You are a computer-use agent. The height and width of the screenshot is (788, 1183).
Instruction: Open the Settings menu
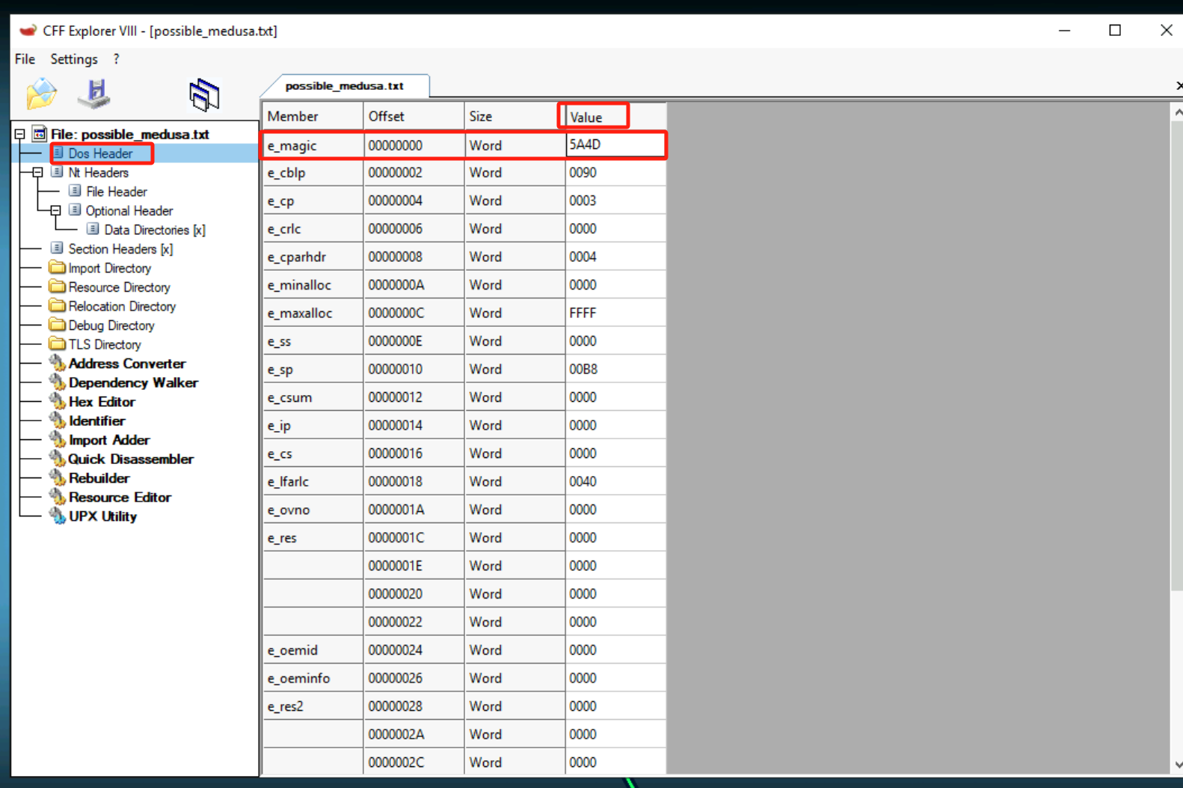tap(74, 59)
